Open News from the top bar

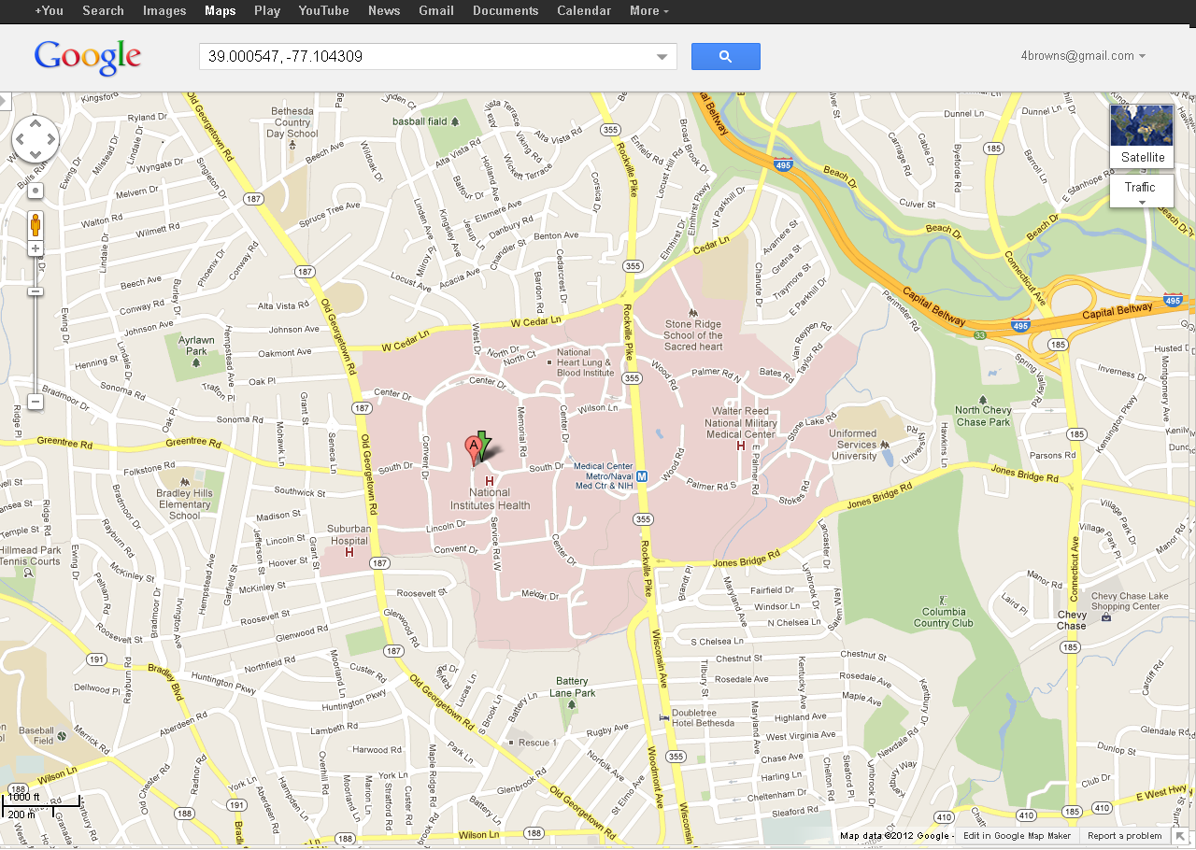[384, 11]
